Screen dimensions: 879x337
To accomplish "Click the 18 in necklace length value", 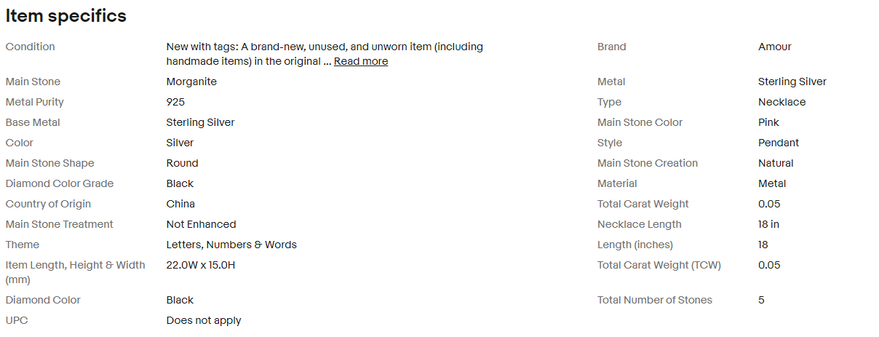I will [x=768, y=224].
